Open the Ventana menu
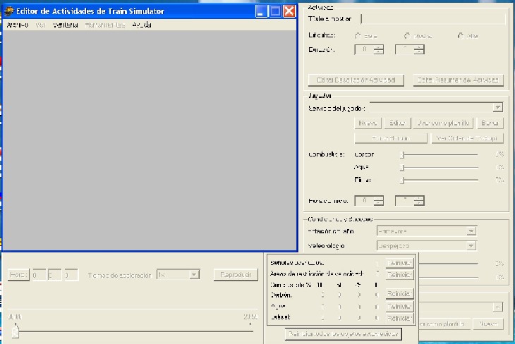Image resolution: width=515 pixels, height=344 pixels. pos(65,25)
